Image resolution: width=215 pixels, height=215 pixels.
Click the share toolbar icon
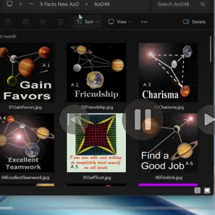click(x=43, y=22)
